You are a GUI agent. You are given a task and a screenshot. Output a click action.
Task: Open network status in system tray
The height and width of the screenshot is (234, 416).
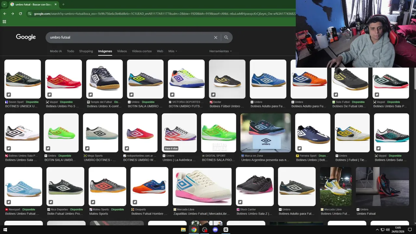pyautogui.click(x=383, y=230)
